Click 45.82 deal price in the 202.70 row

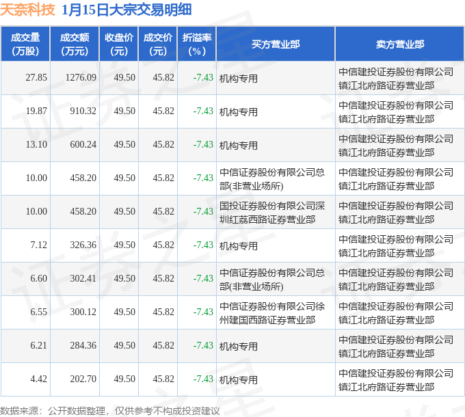point(163,379)
